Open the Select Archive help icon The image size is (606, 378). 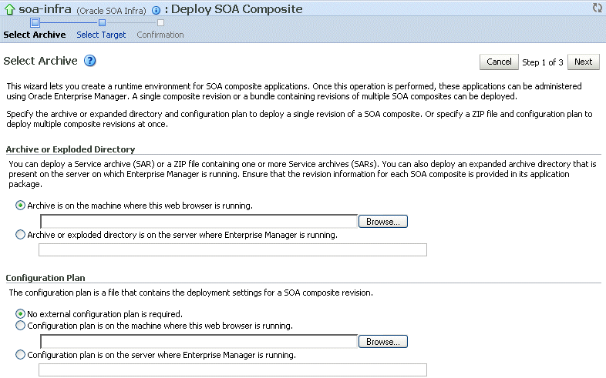pos(89,61)
